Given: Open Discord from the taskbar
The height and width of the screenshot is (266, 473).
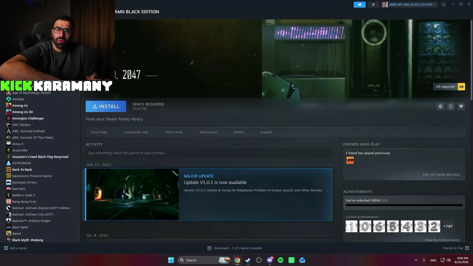Looking at the screenshot, I should pos(270,260).
